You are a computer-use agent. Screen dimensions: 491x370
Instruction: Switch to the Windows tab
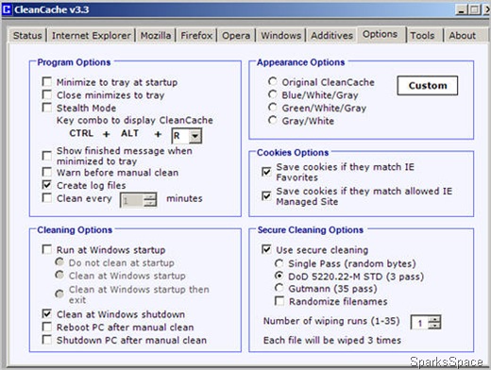coord(281,35)
